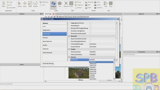Choose Automatic in resolution list
Viewport: 160px width, 90px height.
point(101,79)
